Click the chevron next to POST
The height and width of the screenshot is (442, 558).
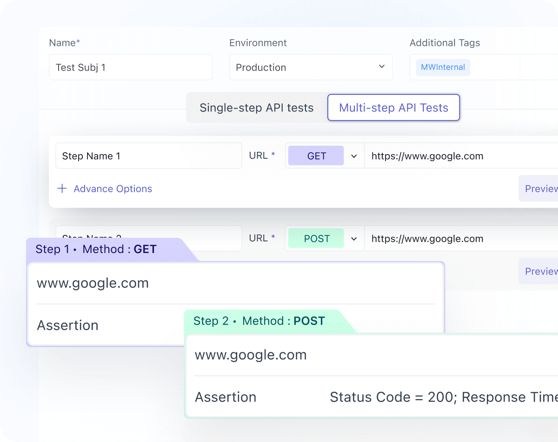pyautogui.click(x=354, y=239)
